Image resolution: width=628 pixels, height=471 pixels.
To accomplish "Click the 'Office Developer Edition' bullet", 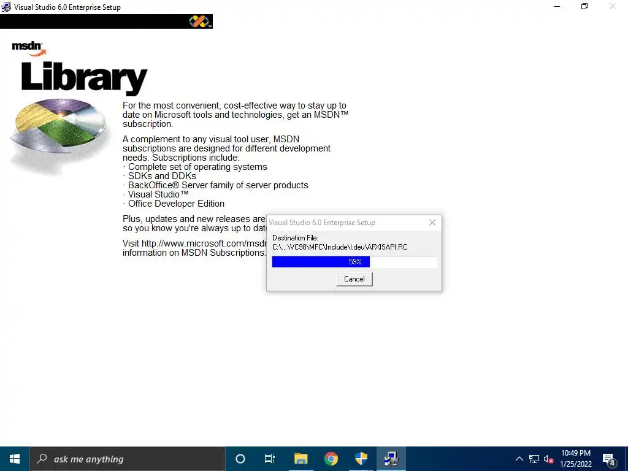I will pyautogui.click(x=176, y=204).
